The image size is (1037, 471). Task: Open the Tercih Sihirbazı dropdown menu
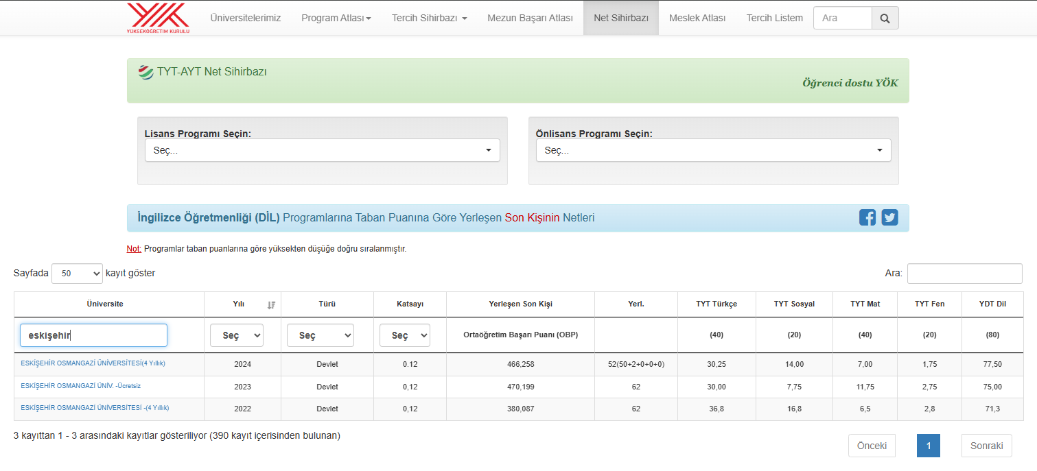click(x=429, y=18)
